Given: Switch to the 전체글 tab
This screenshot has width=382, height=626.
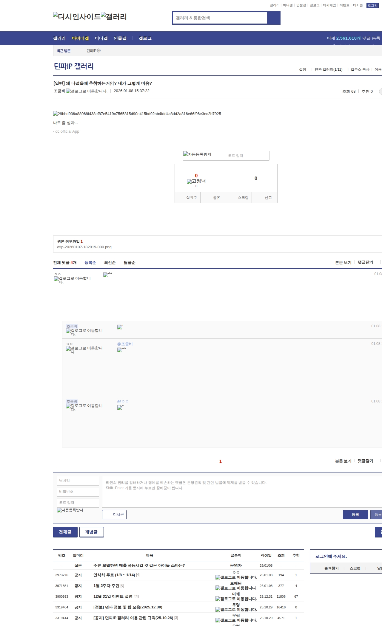Looking at the screenshot, I should (x=65, y=532).
